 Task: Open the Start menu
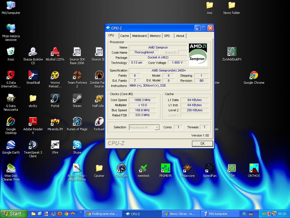pyautogui.click(x=14, y=214)
